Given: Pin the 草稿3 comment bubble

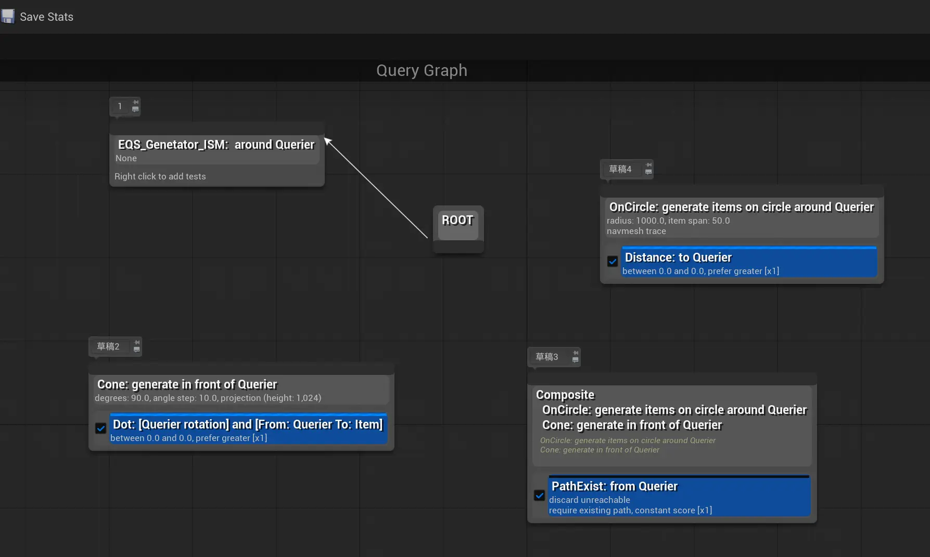Looking at the screenshot, I should point(575,353).
